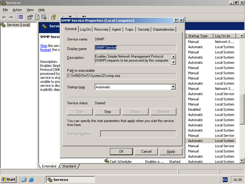Click the Forward arrow toolbar icon
This screenshot has height=184, width=245.
tap(11, 17)
